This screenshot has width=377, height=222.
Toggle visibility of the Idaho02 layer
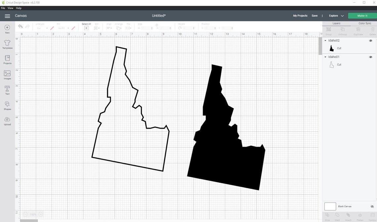[371, 41]
